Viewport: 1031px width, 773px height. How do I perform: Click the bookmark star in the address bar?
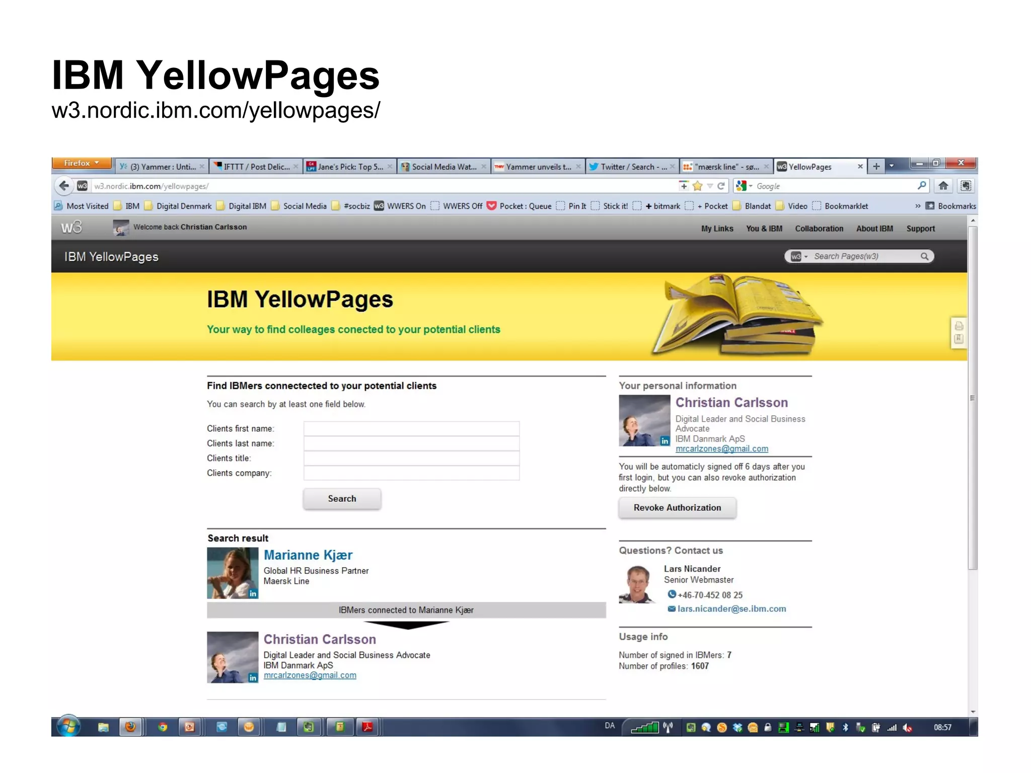tap(697, 186)
